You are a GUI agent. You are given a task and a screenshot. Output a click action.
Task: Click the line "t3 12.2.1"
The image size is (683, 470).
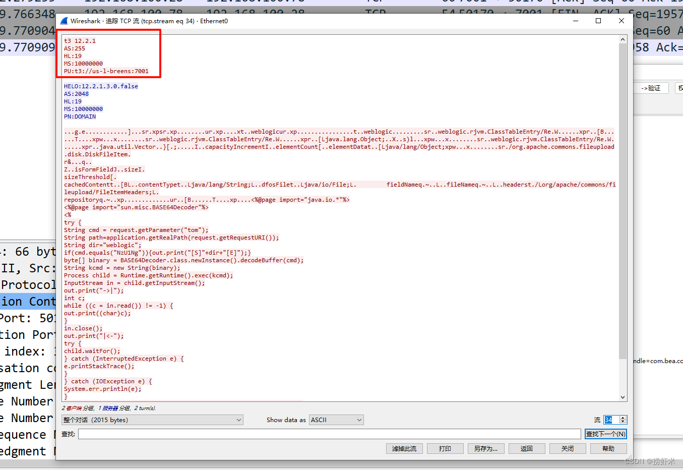pos(80,41)
